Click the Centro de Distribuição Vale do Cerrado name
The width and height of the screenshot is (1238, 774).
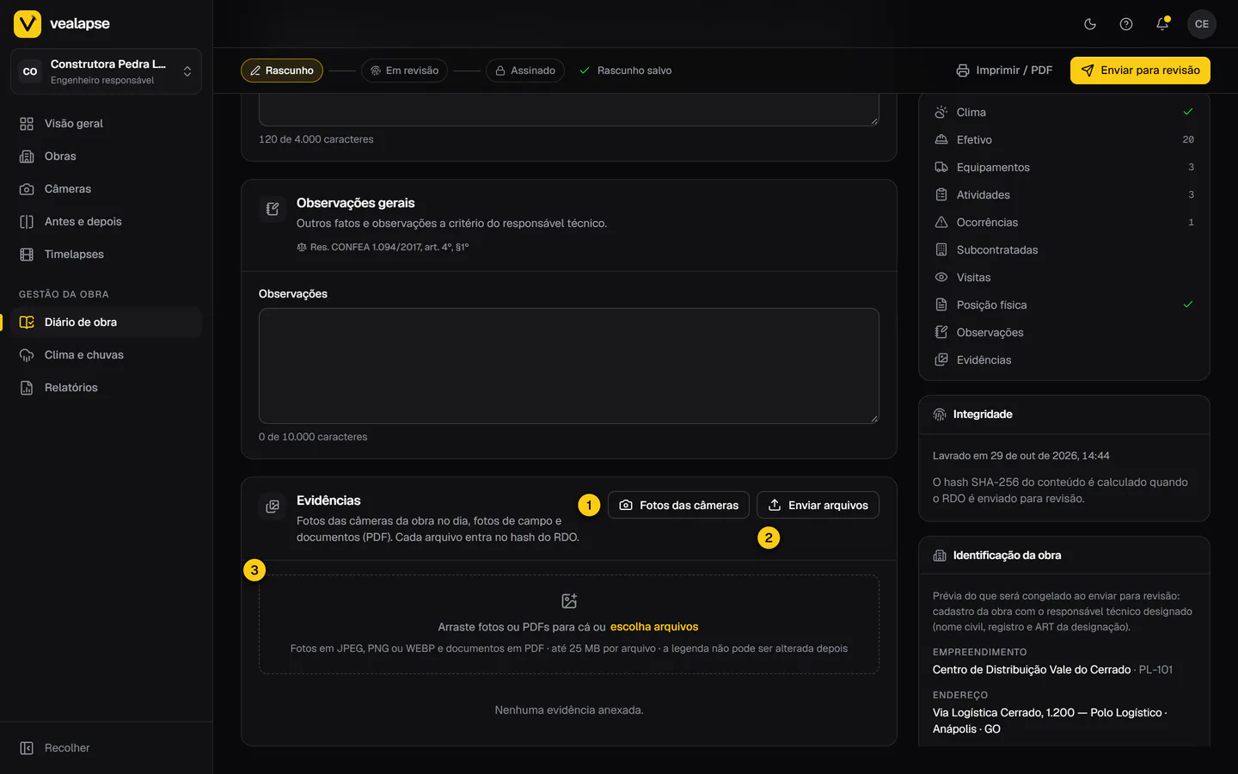click(x=1032, y=670)
